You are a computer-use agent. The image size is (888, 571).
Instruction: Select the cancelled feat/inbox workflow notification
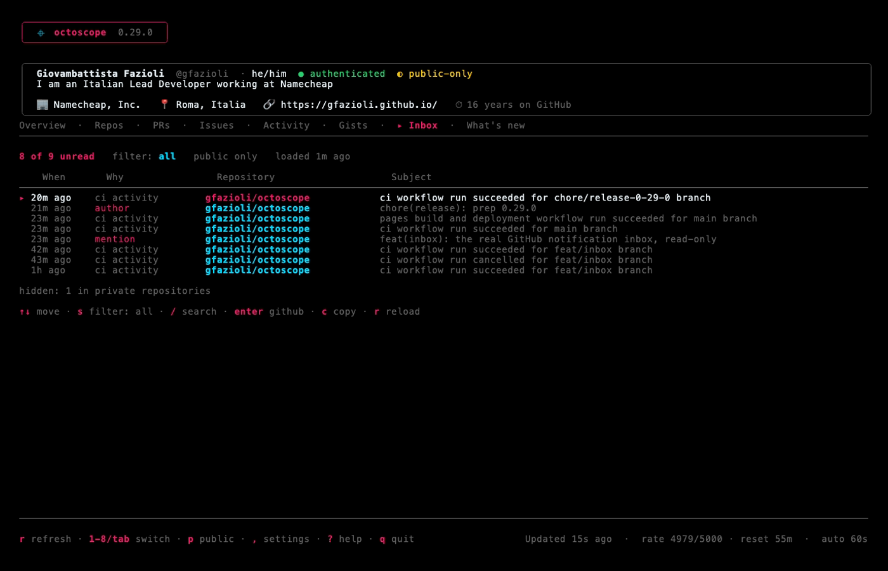coord(443,260)
